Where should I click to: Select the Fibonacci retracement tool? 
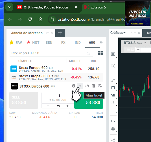[x=113, y=95]
